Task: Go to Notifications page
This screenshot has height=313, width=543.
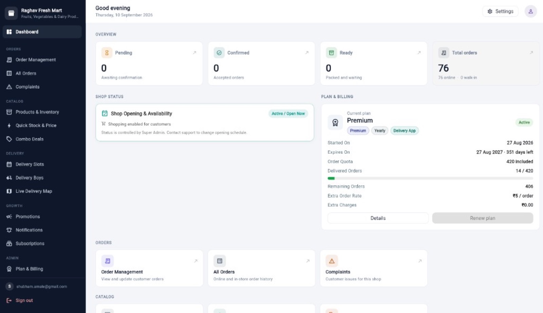Action: pyautogui.click(x=42, y=230)
